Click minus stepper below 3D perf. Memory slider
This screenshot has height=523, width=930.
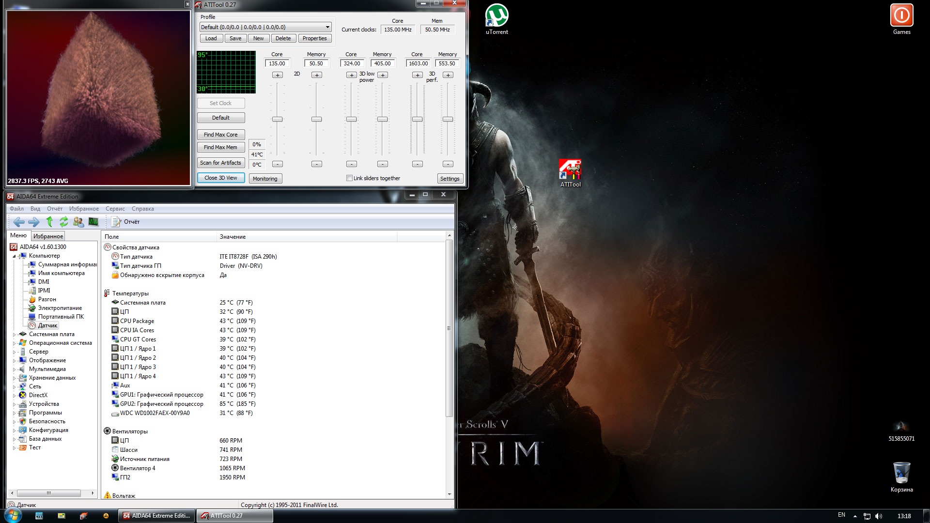click(x=448, y=164)
